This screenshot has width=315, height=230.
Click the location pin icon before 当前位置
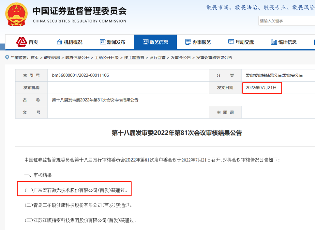click(x=7, y=57)
